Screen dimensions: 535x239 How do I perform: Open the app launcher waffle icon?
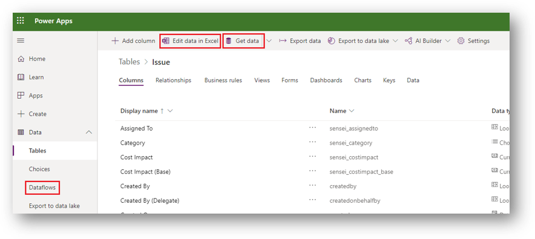(21, 21)
